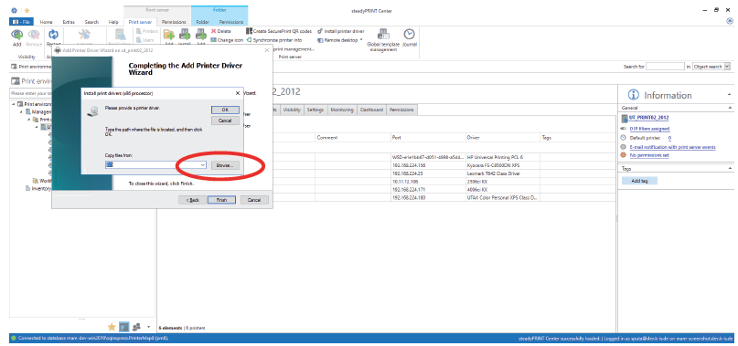Select Kyocera FS-C8500DN XPS driver cell
The height and width of the screenshot is (346, 738).
(503, 165)
